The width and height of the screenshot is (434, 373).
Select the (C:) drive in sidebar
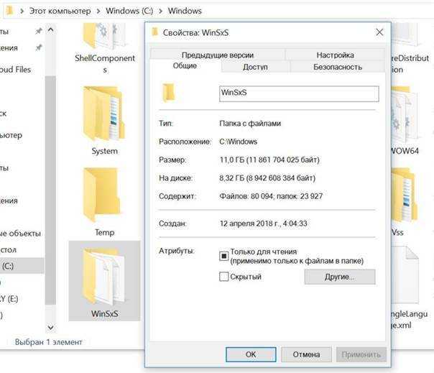[22, 266]
